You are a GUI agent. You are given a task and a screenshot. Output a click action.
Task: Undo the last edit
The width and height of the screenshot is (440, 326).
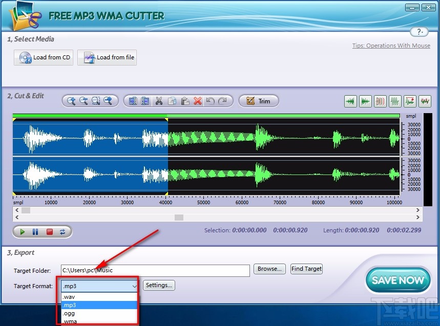coord(210,101)
